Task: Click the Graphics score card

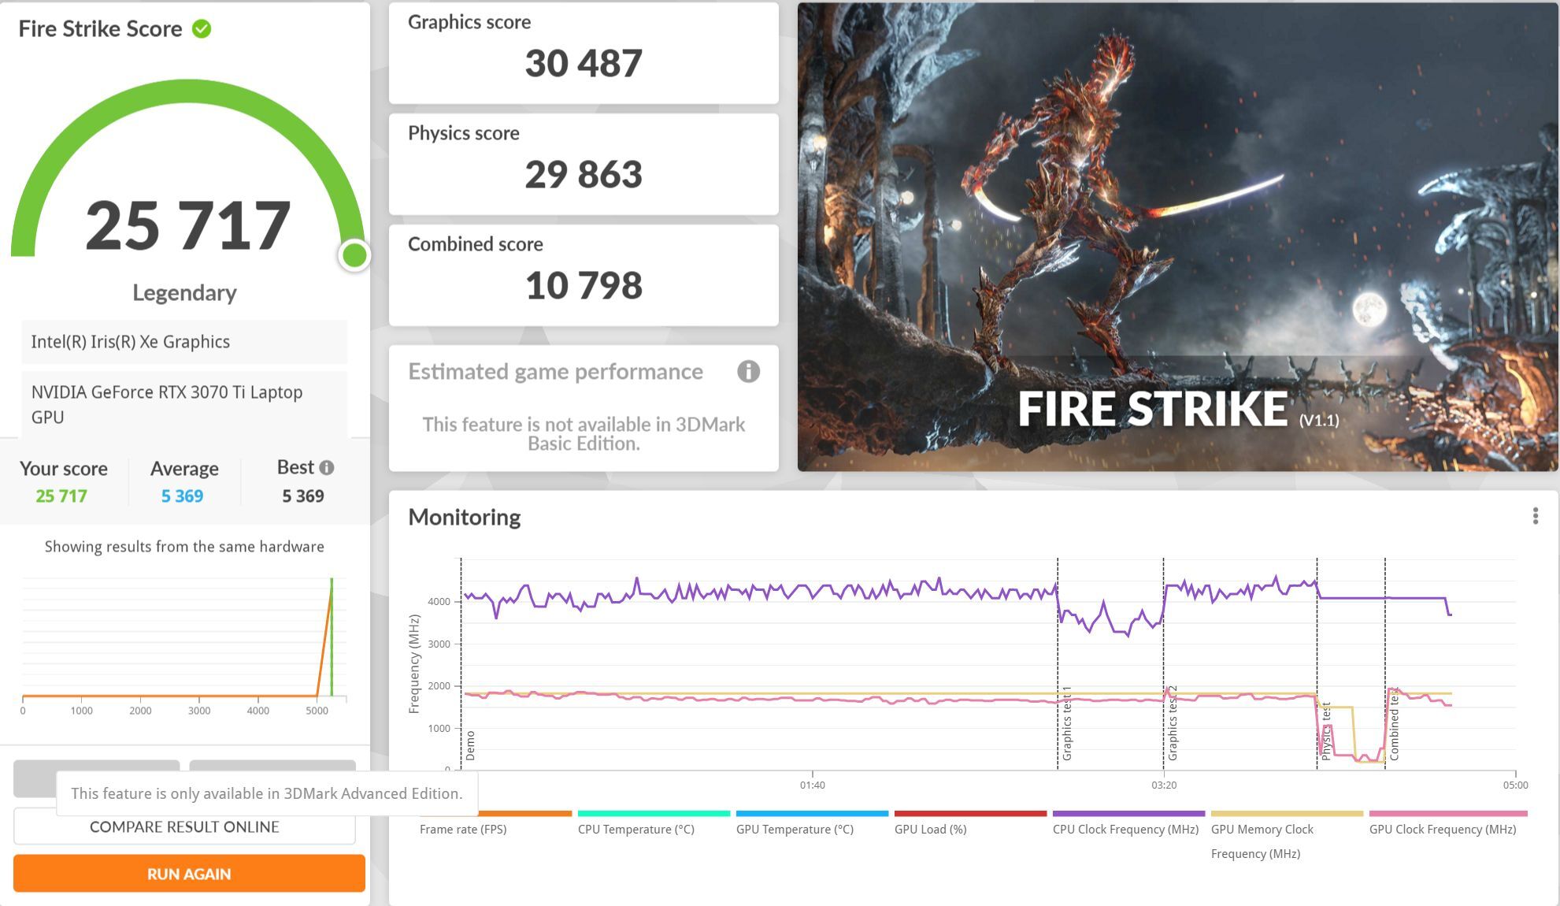Action: 584,53
